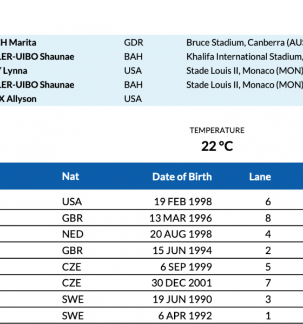Viewport: 303px width, 324px height.
Task: Select the 19 FEB 1998 birth date
Action: pyautogui.click(x=183, y=201)
